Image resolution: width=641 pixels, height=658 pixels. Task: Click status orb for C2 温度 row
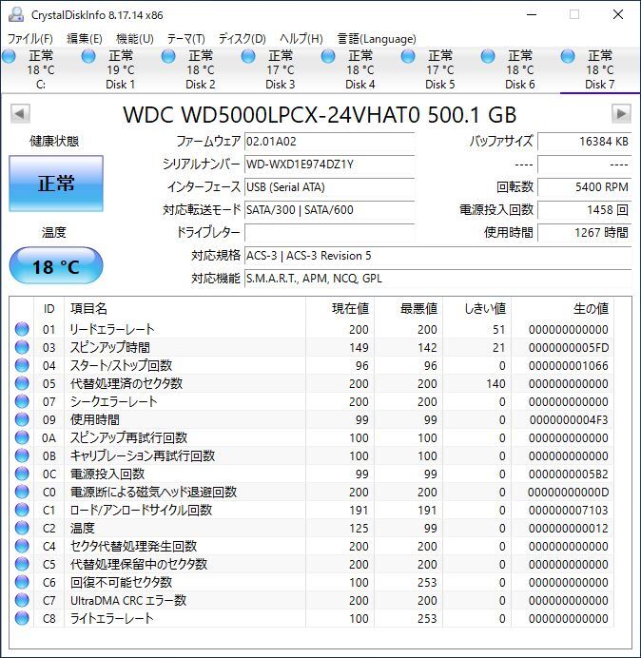point(22,528)
